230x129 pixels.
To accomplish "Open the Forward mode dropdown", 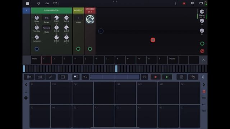I will pyautogui.click(x=47, y=28).
